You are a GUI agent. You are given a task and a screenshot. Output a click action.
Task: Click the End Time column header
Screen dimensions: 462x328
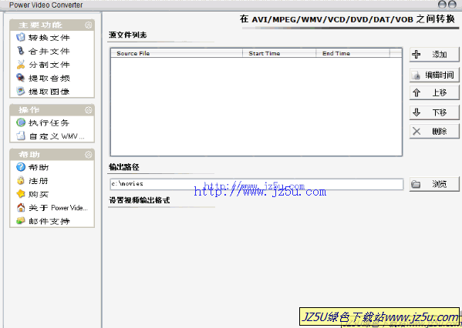coord(352,53)
